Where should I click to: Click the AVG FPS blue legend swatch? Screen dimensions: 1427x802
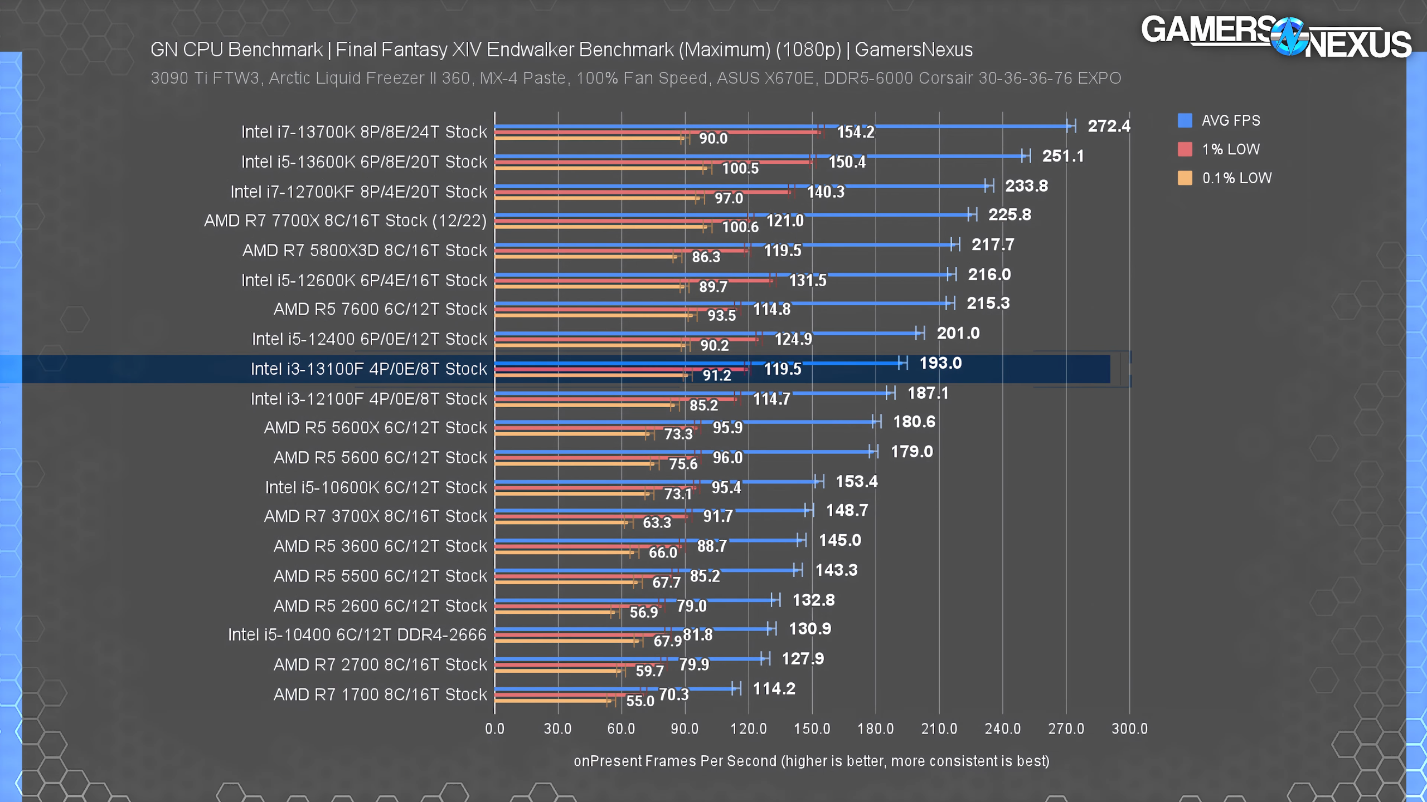pos(1185,120)
